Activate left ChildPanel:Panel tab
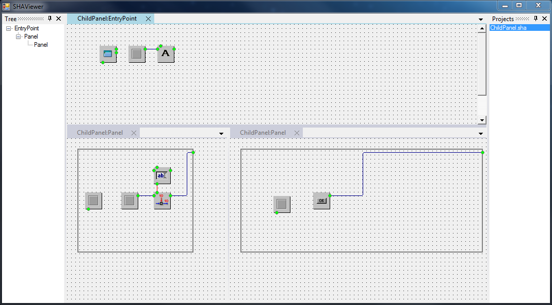 click(100, 133)
